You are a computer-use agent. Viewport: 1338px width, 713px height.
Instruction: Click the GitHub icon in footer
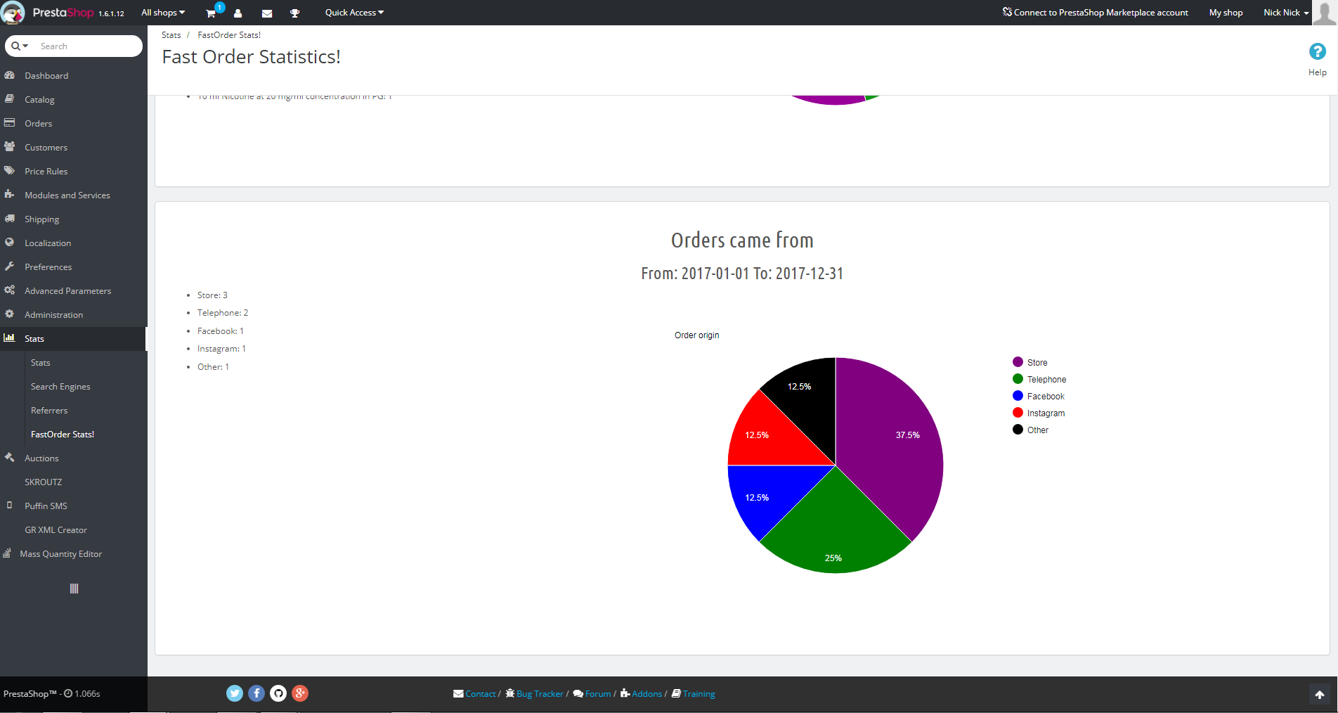tap(278, 693)
